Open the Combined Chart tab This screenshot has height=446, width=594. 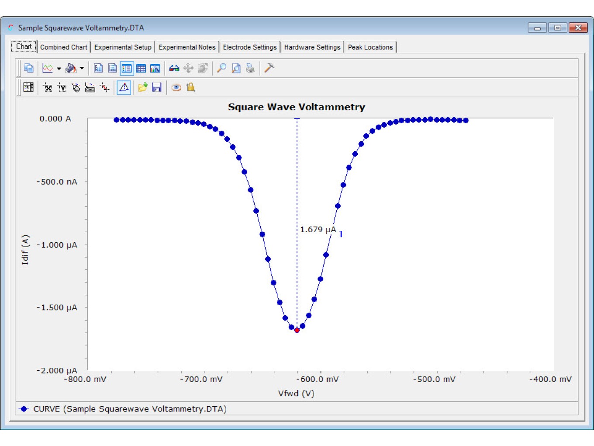coord(64,47)
